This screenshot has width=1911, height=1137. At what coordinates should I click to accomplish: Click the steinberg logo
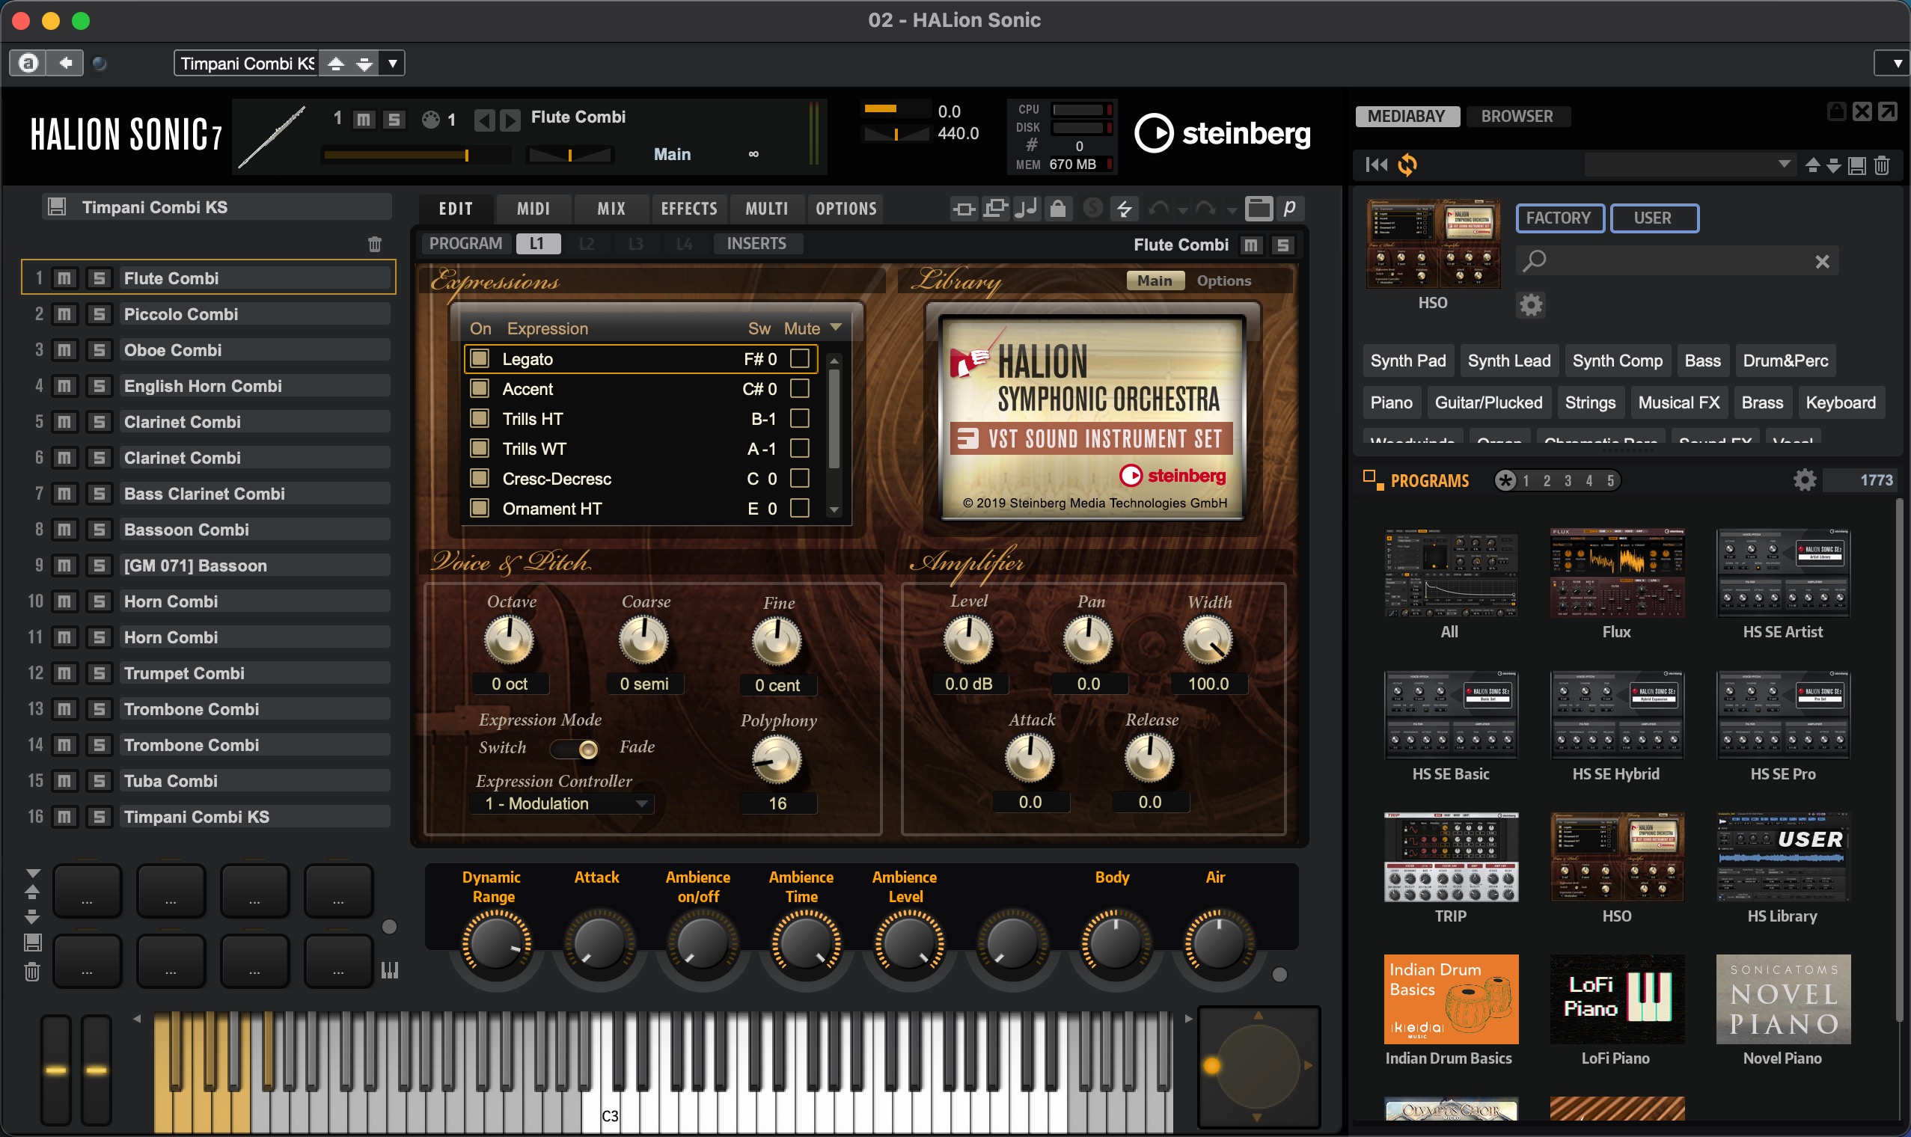pos(1222,133)
